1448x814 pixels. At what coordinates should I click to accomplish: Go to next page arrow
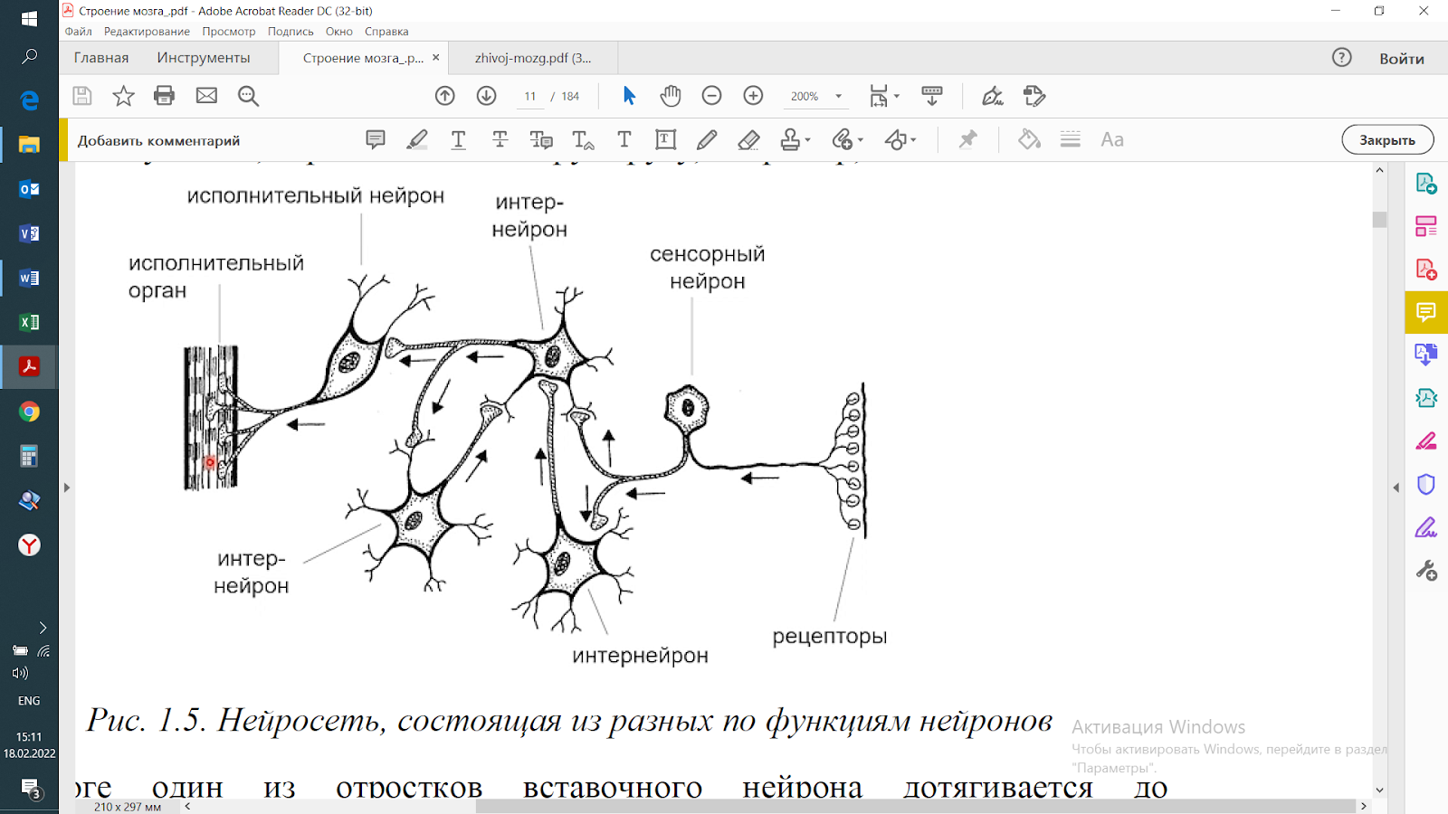tap(486, 96)
